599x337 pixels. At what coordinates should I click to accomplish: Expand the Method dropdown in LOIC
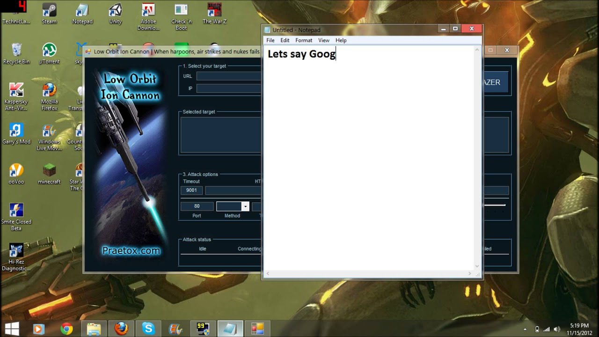[x=245, y=206]
